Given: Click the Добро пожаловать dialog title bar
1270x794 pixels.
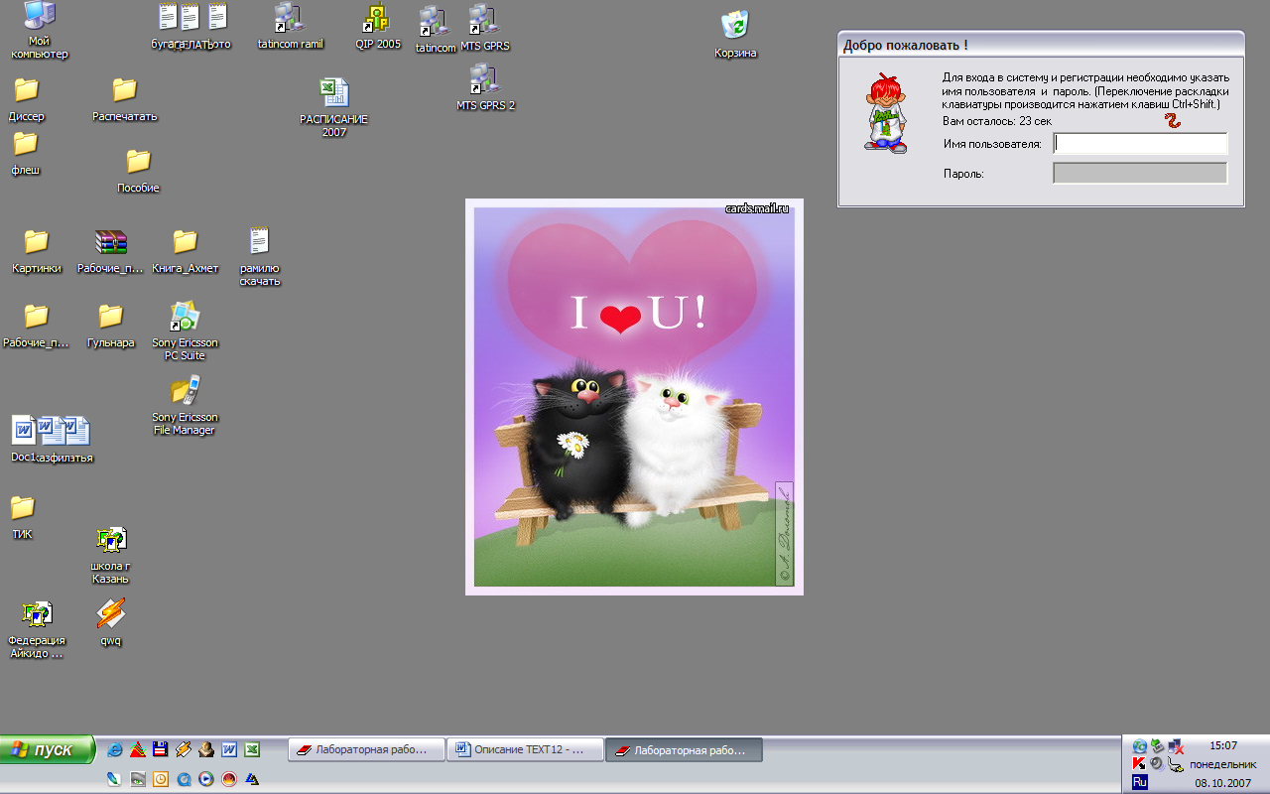Looking at the screenshot, I should tap(1041, 45).
